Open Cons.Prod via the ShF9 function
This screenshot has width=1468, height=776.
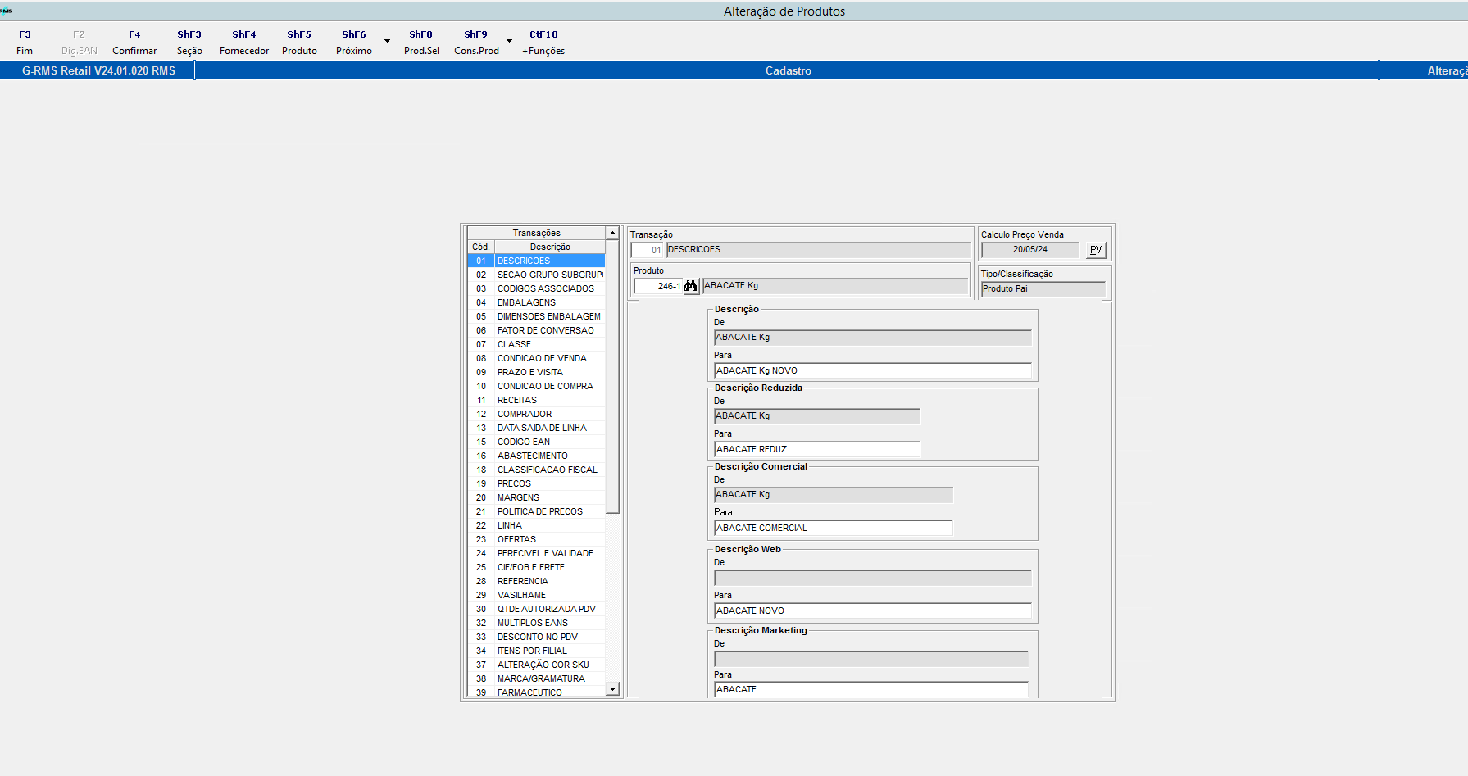(475, 42)
